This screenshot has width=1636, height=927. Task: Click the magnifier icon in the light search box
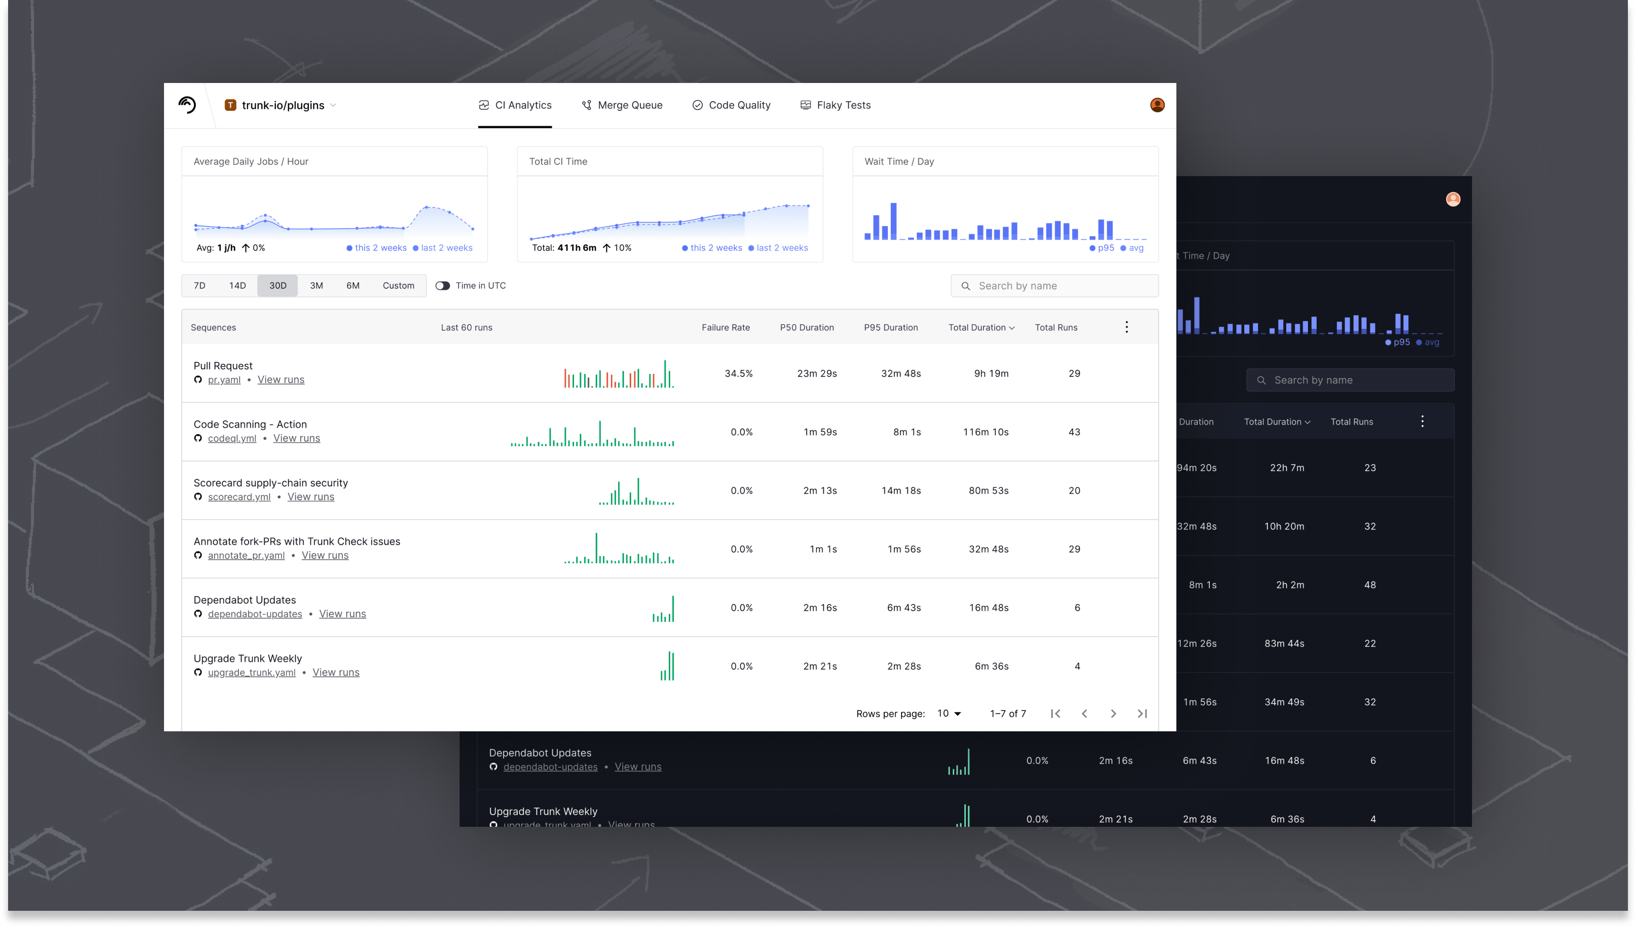965,286
